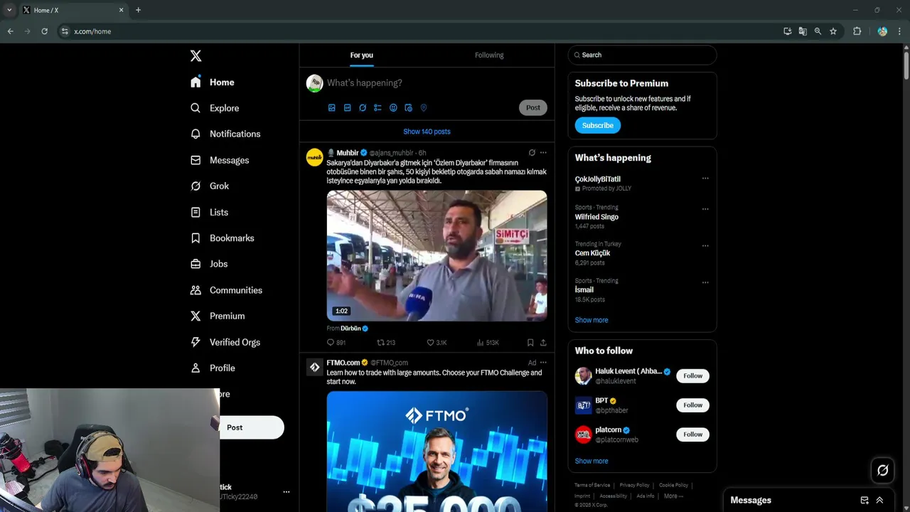Screen dimensions: 910x512
Task: Repost the Muhbir post
Action: point(386,343)
